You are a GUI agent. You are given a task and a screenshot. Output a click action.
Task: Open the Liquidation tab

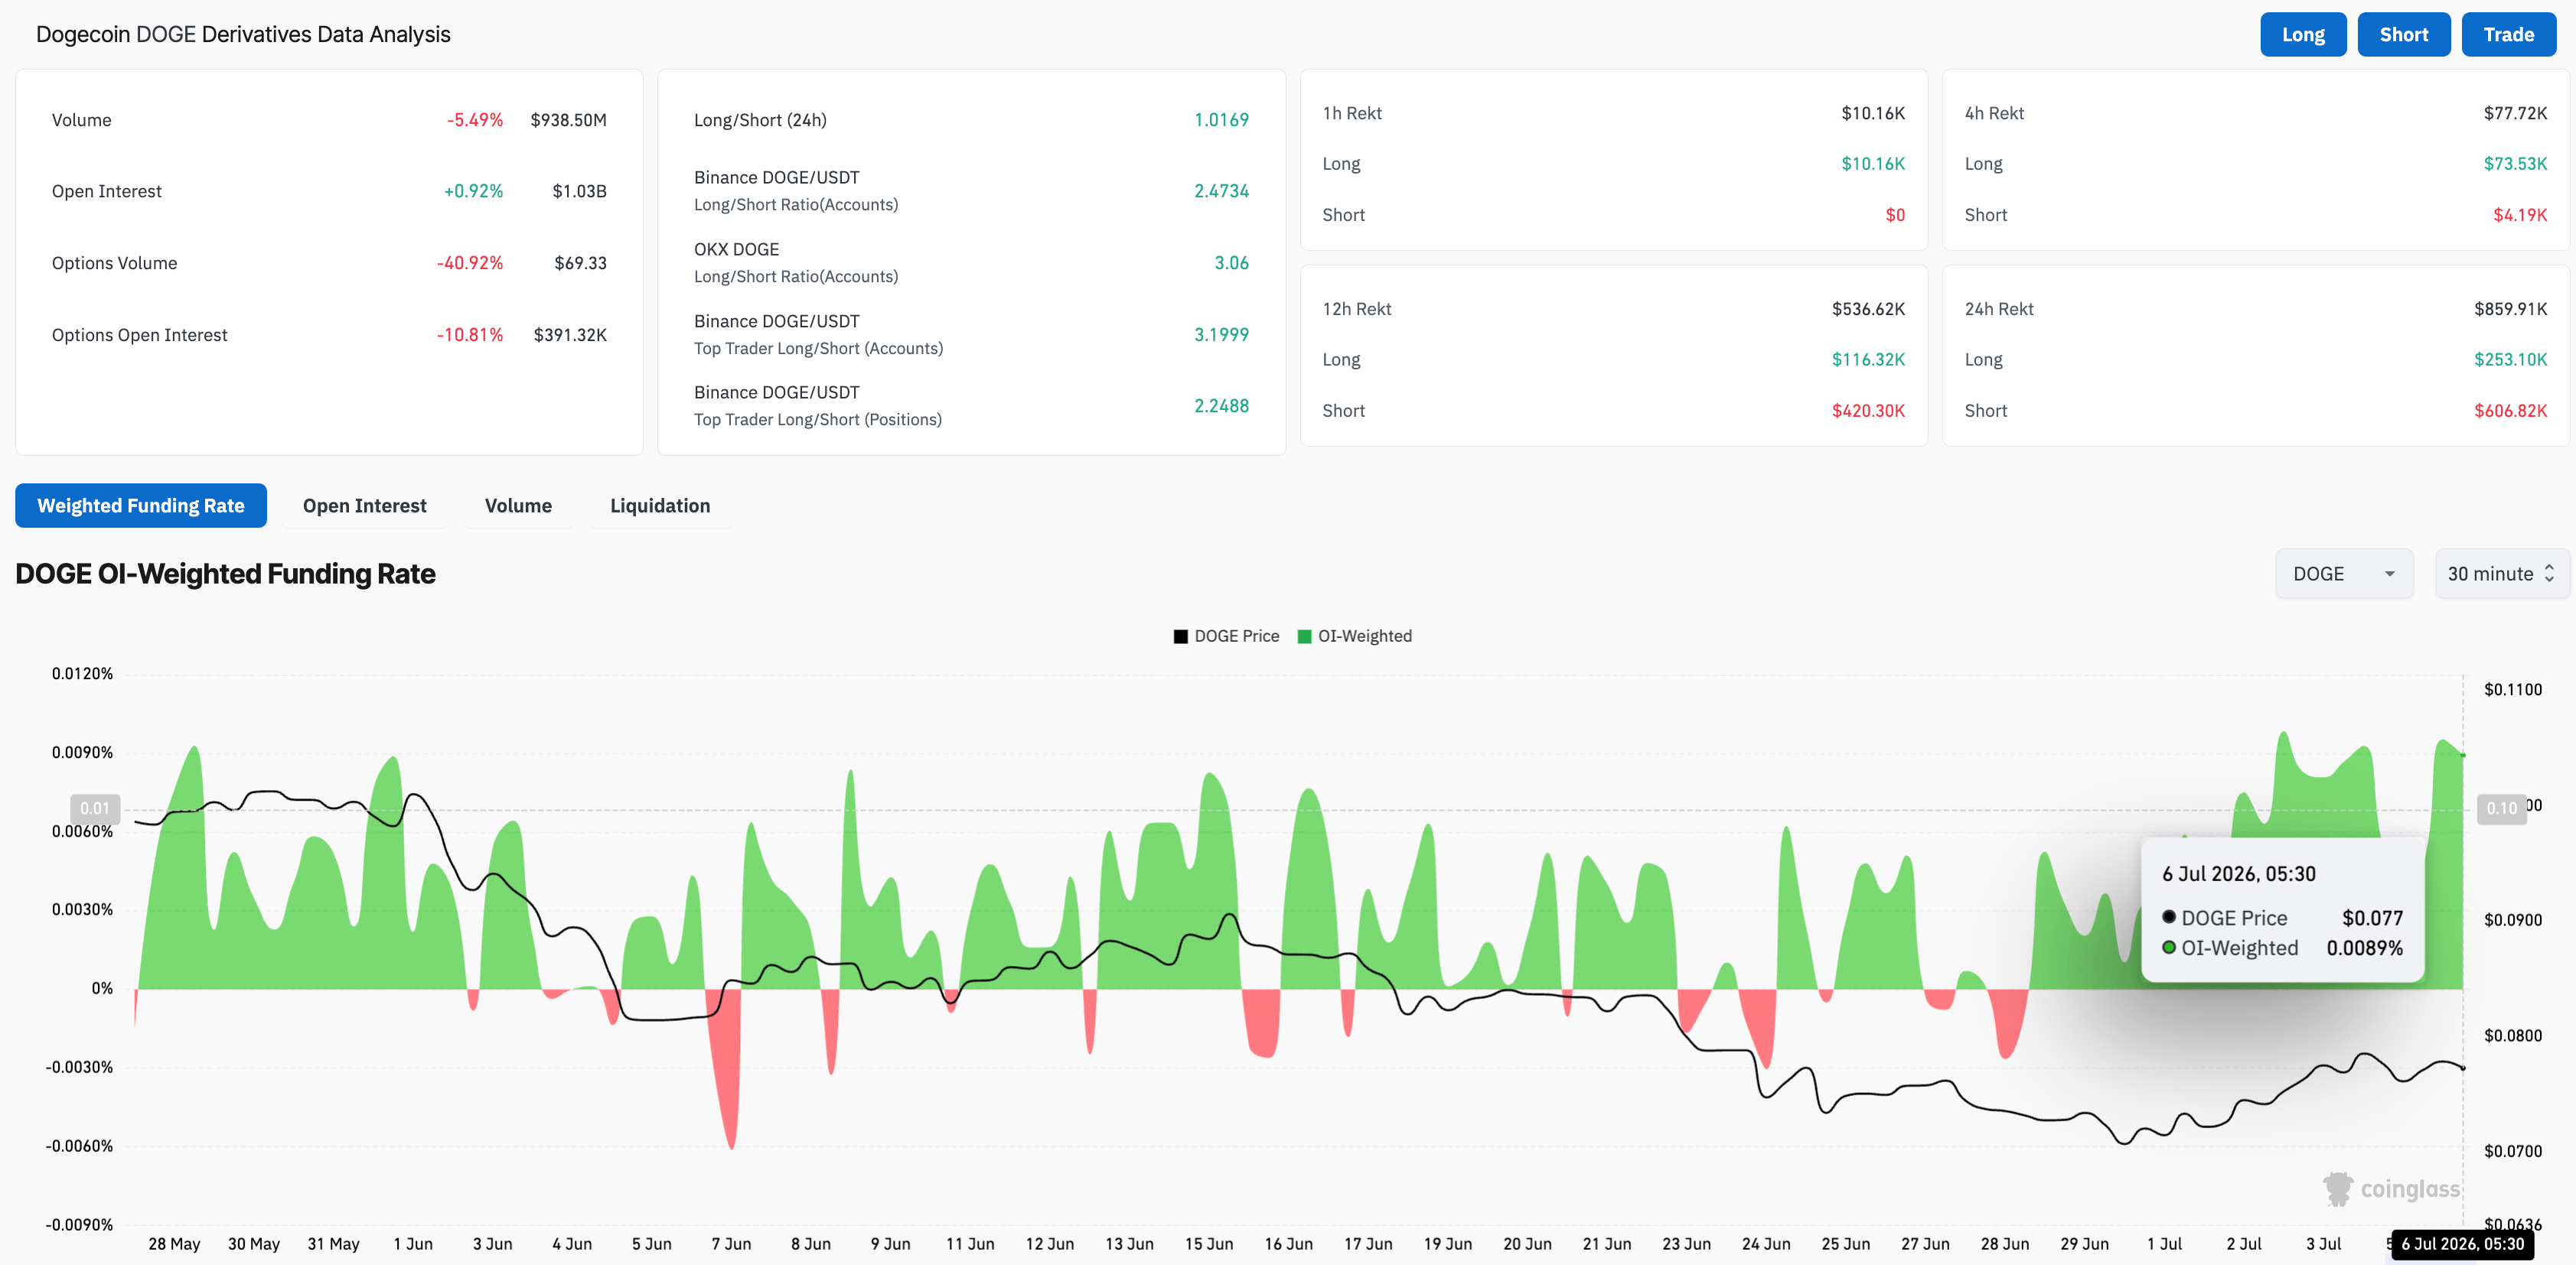[660, 506]
